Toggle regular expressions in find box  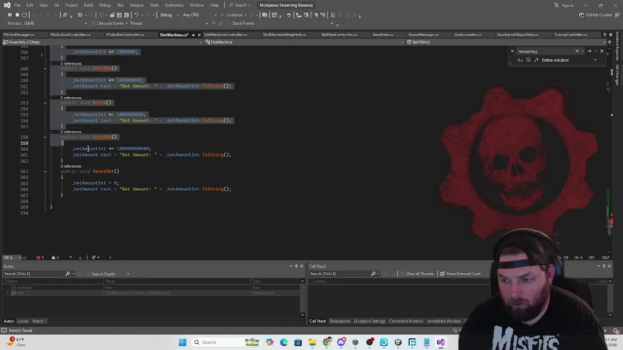536,60
